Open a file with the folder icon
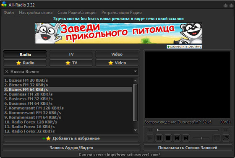The width and height of the screenshot is (235, 158). click(x=226, y=138)
